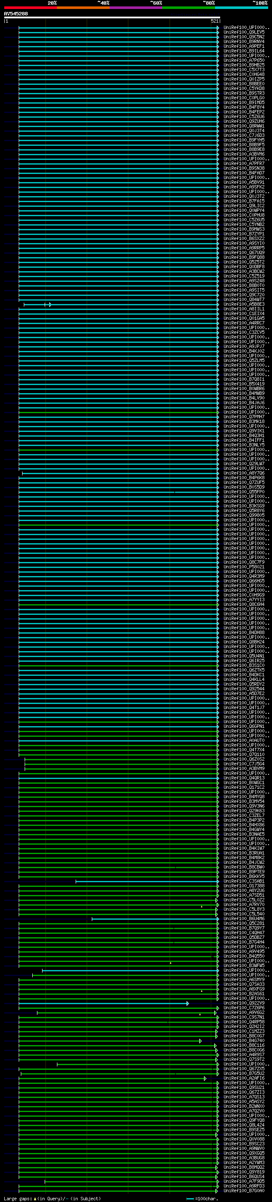Select subject label UniRef100_C1EIX4
The height and width of the screenshot is (1202, 272).
(x=244, y=313)
